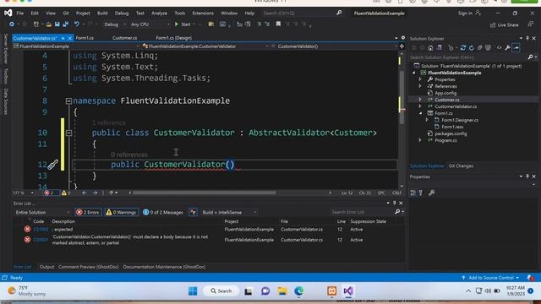Click the Live Share button

[x=504, y=24]
